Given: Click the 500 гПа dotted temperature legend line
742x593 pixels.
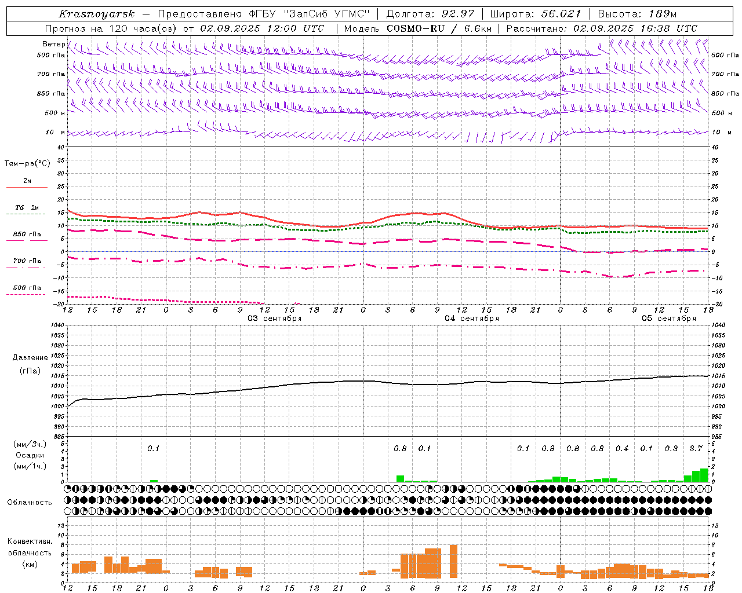Looking at the screenshot, I should pyautogui.click(x=26, y=294).
